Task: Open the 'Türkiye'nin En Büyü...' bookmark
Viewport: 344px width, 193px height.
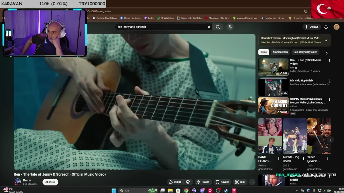Action: coord(301,18)
